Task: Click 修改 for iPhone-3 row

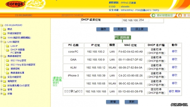Action: pyautogui.click(x=175, y=75)
